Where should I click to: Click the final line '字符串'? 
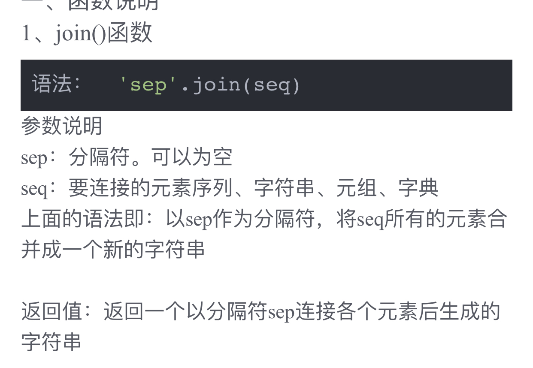pos(51,342)
